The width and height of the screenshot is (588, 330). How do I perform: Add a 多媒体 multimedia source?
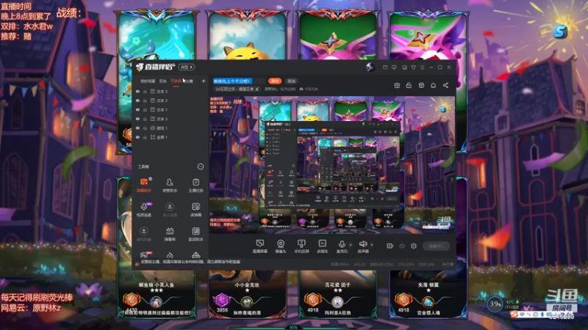tap(322, 246)
